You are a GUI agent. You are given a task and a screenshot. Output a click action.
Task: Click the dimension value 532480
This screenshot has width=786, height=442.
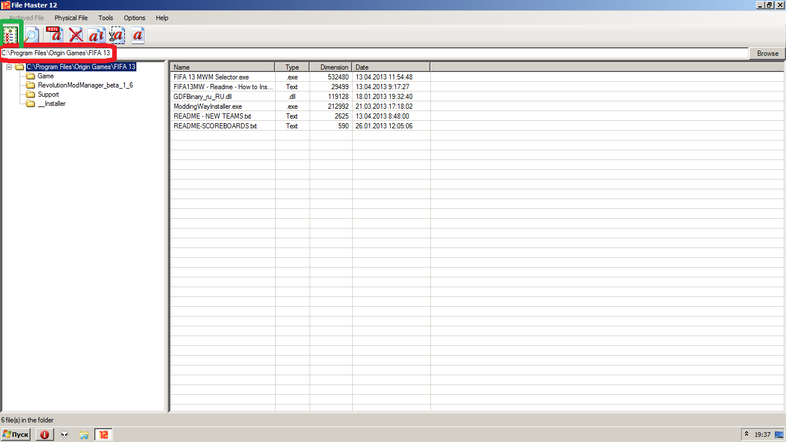[x=338, y=77]
